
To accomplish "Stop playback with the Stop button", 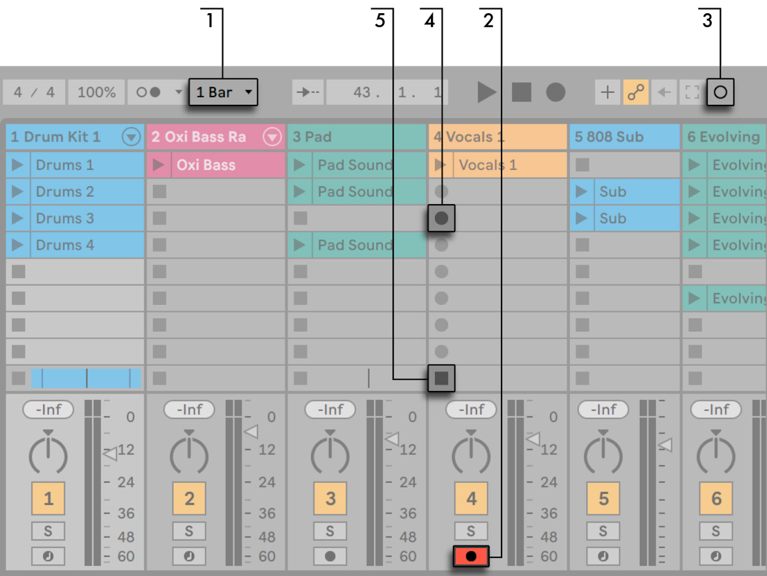I will tap(522, 92).
